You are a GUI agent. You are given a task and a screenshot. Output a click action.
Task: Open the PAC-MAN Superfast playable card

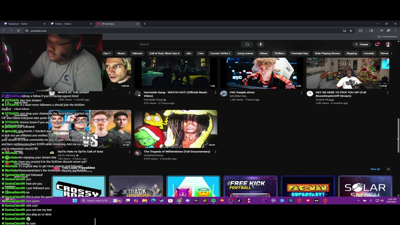click(308, 187)
